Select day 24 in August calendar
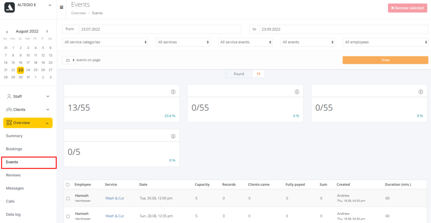 [x=28, y=70]
